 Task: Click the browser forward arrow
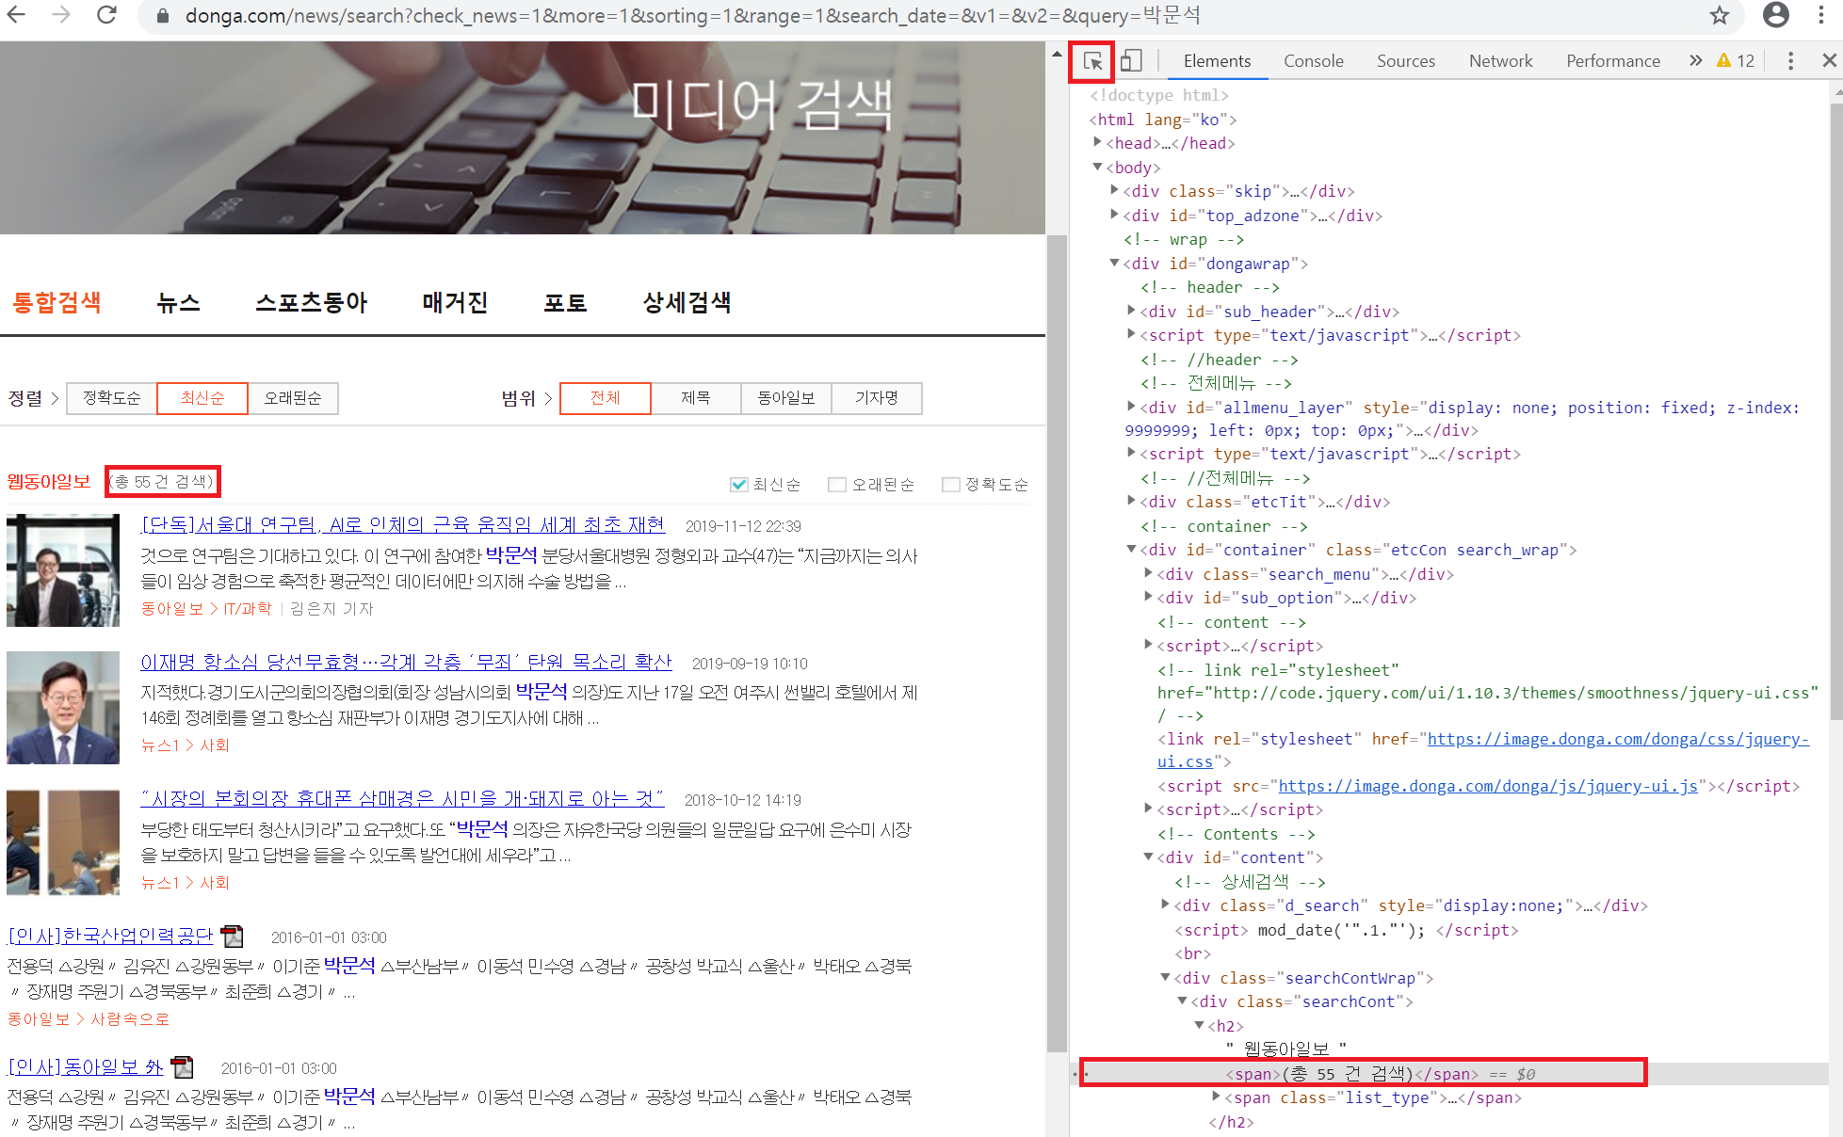click(61, 15)
